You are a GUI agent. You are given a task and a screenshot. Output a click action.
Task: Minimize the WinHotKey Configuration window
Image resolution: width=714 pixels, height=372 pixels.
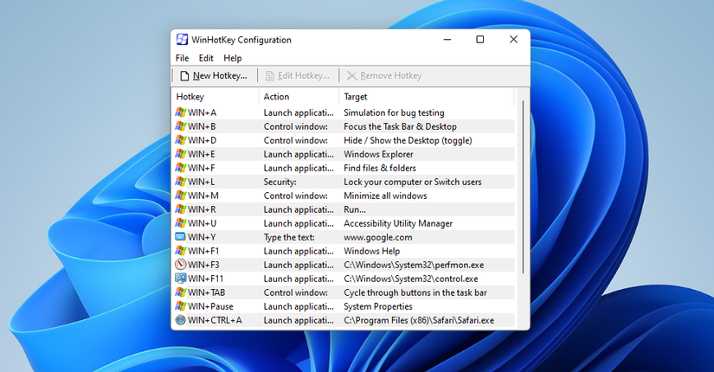pos(447,40)
